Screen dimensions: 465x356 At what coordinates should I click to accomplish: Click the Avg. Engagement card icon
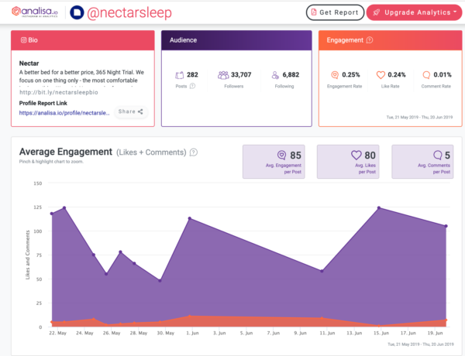click(282, 155)
